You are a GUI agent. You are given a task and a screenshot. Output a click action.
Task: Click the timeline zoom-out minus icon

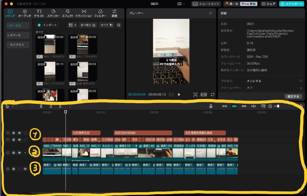click(x=270, y=106)
